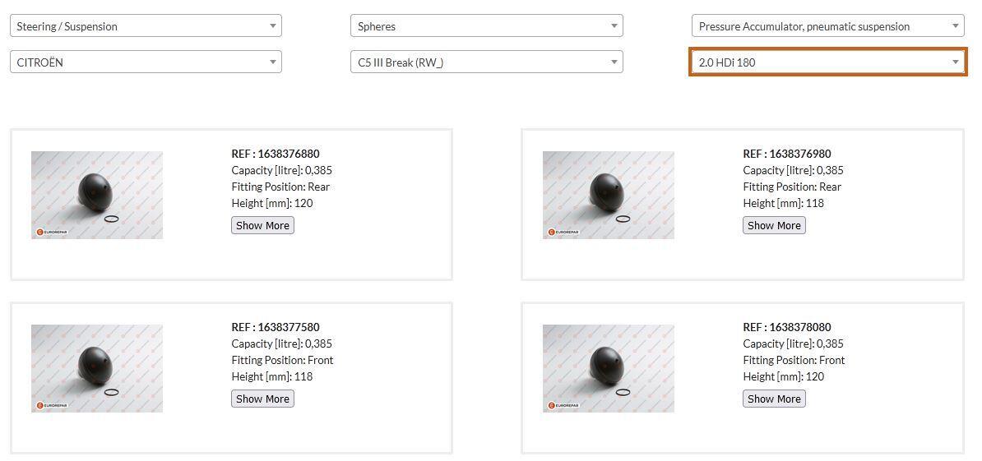Show more details for REF 1638376980
Image resolution: width=982 pixels, height=461 pixels.
tap(774, 225)
